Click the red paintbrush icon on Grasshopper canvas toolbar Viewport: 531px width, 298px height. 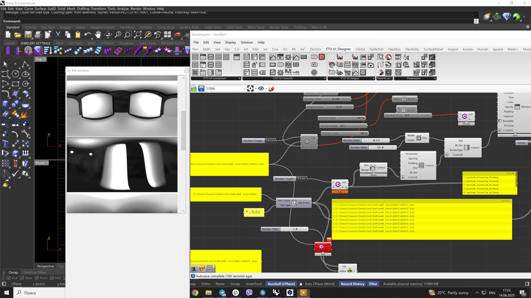point(272,89)
